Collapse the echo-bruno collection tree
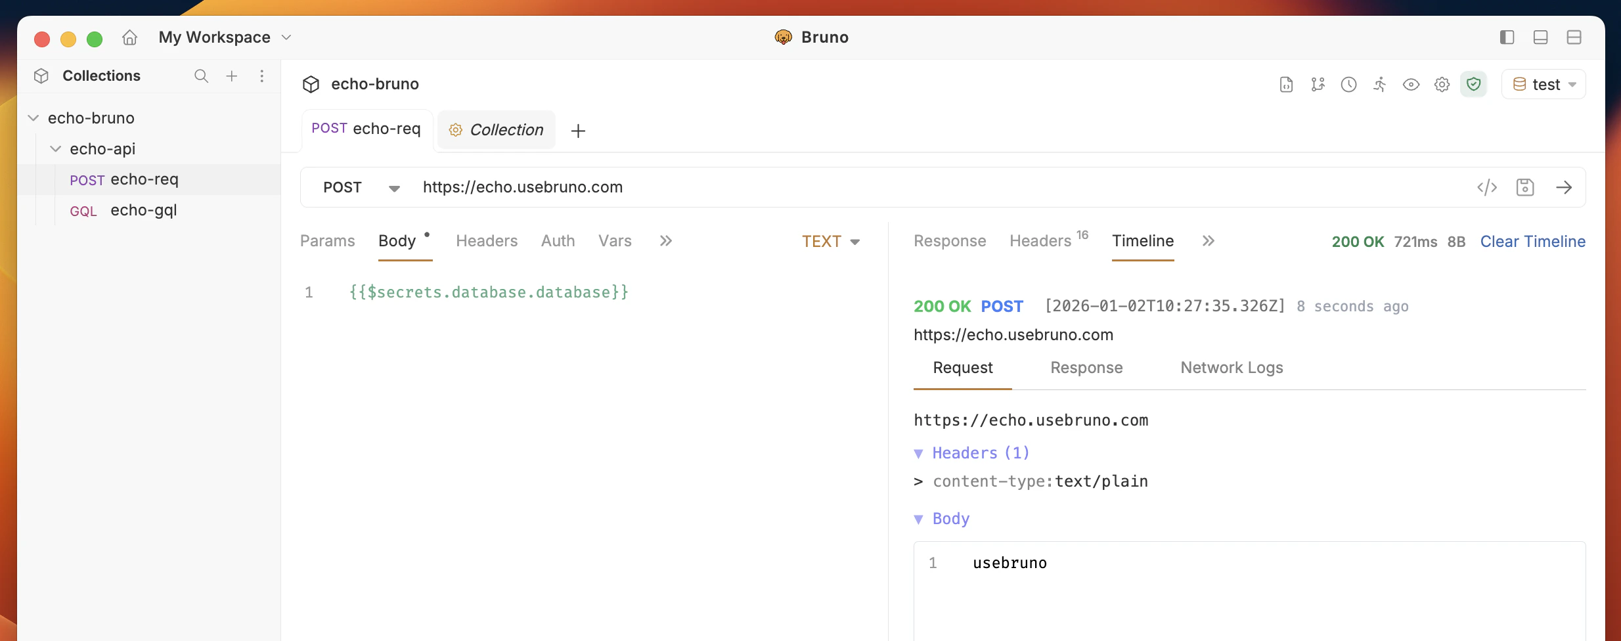Viewport: 1621px width, 641px height. pos(33,118)
